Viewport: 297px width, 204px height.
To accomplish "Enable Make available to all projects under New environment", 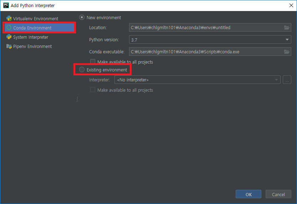I will [x=93, y=61].
